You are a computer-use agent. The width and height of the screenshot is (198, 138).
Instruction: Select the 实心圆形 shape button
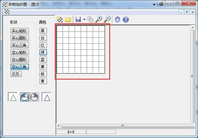coord(20,38)
